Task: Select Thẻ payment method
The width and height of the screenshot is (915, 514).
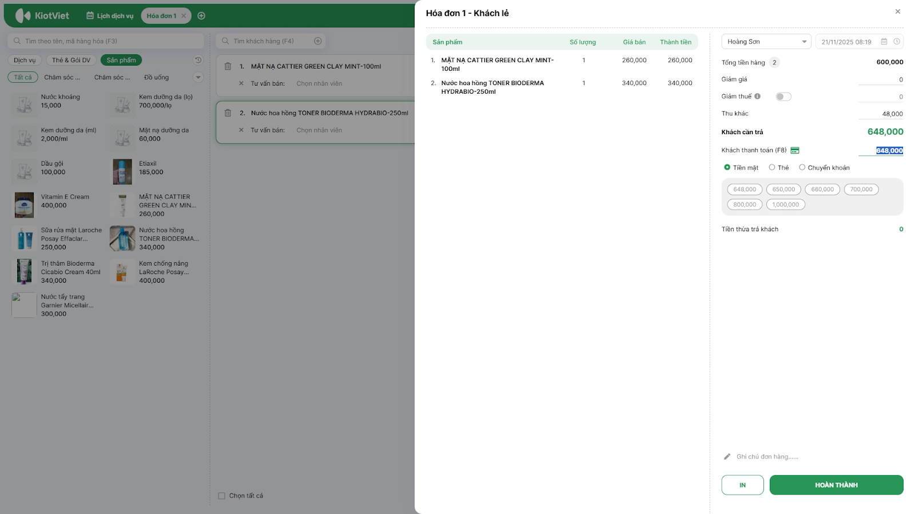Action: coord(779,167)
